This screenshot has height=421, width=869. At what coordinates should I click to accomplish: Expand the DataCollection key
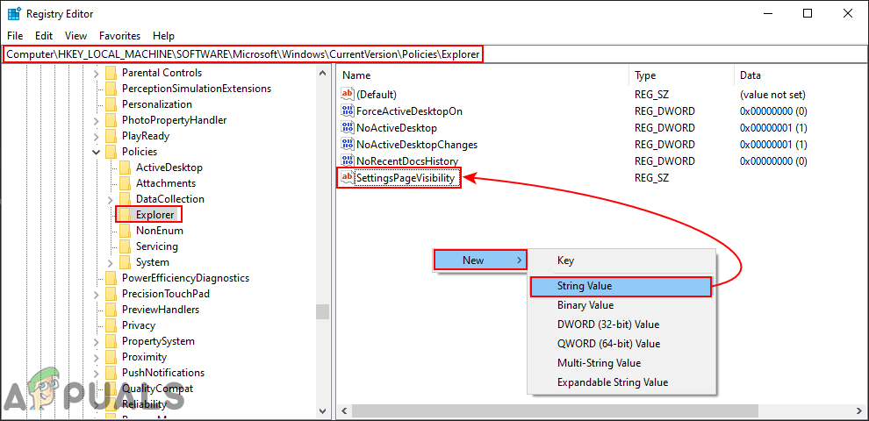tap(110, 199)
